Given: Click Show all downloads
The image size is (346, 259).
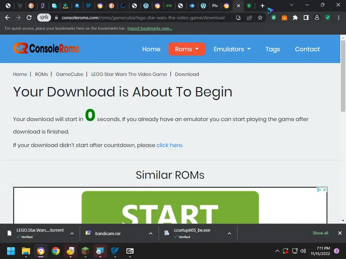Looking at the screenshot, I should click(320, 233).
